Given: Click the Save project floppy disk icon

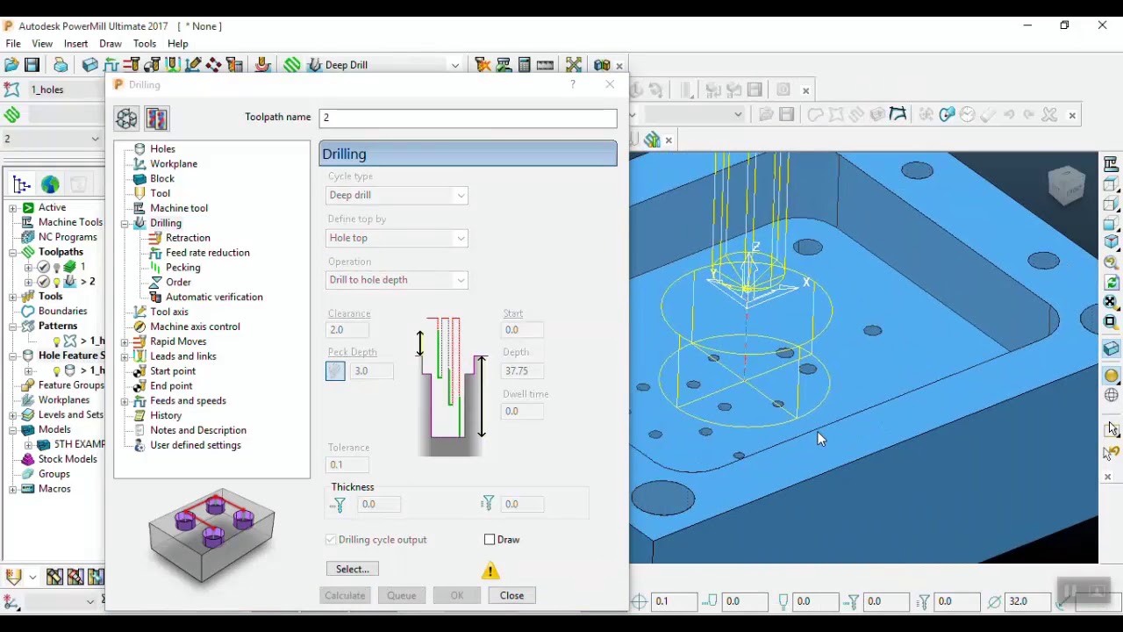Looking at the screenshot, I should 32,65.
